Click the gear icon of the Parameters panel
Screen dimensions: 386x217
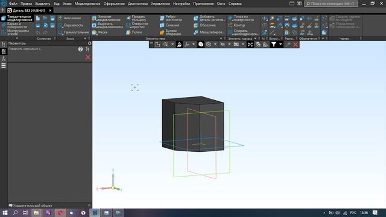90,43
